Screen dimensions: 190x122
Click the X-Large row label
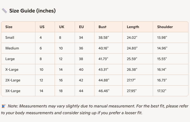tap(12, 69)
